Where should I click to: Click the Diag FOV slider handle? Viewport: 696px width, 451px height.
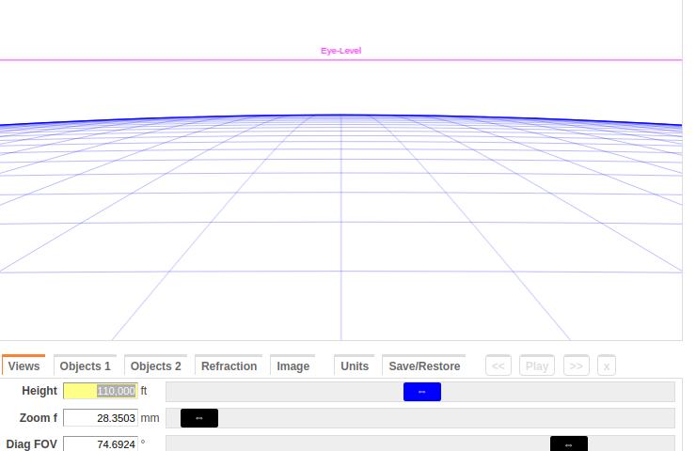568,443
